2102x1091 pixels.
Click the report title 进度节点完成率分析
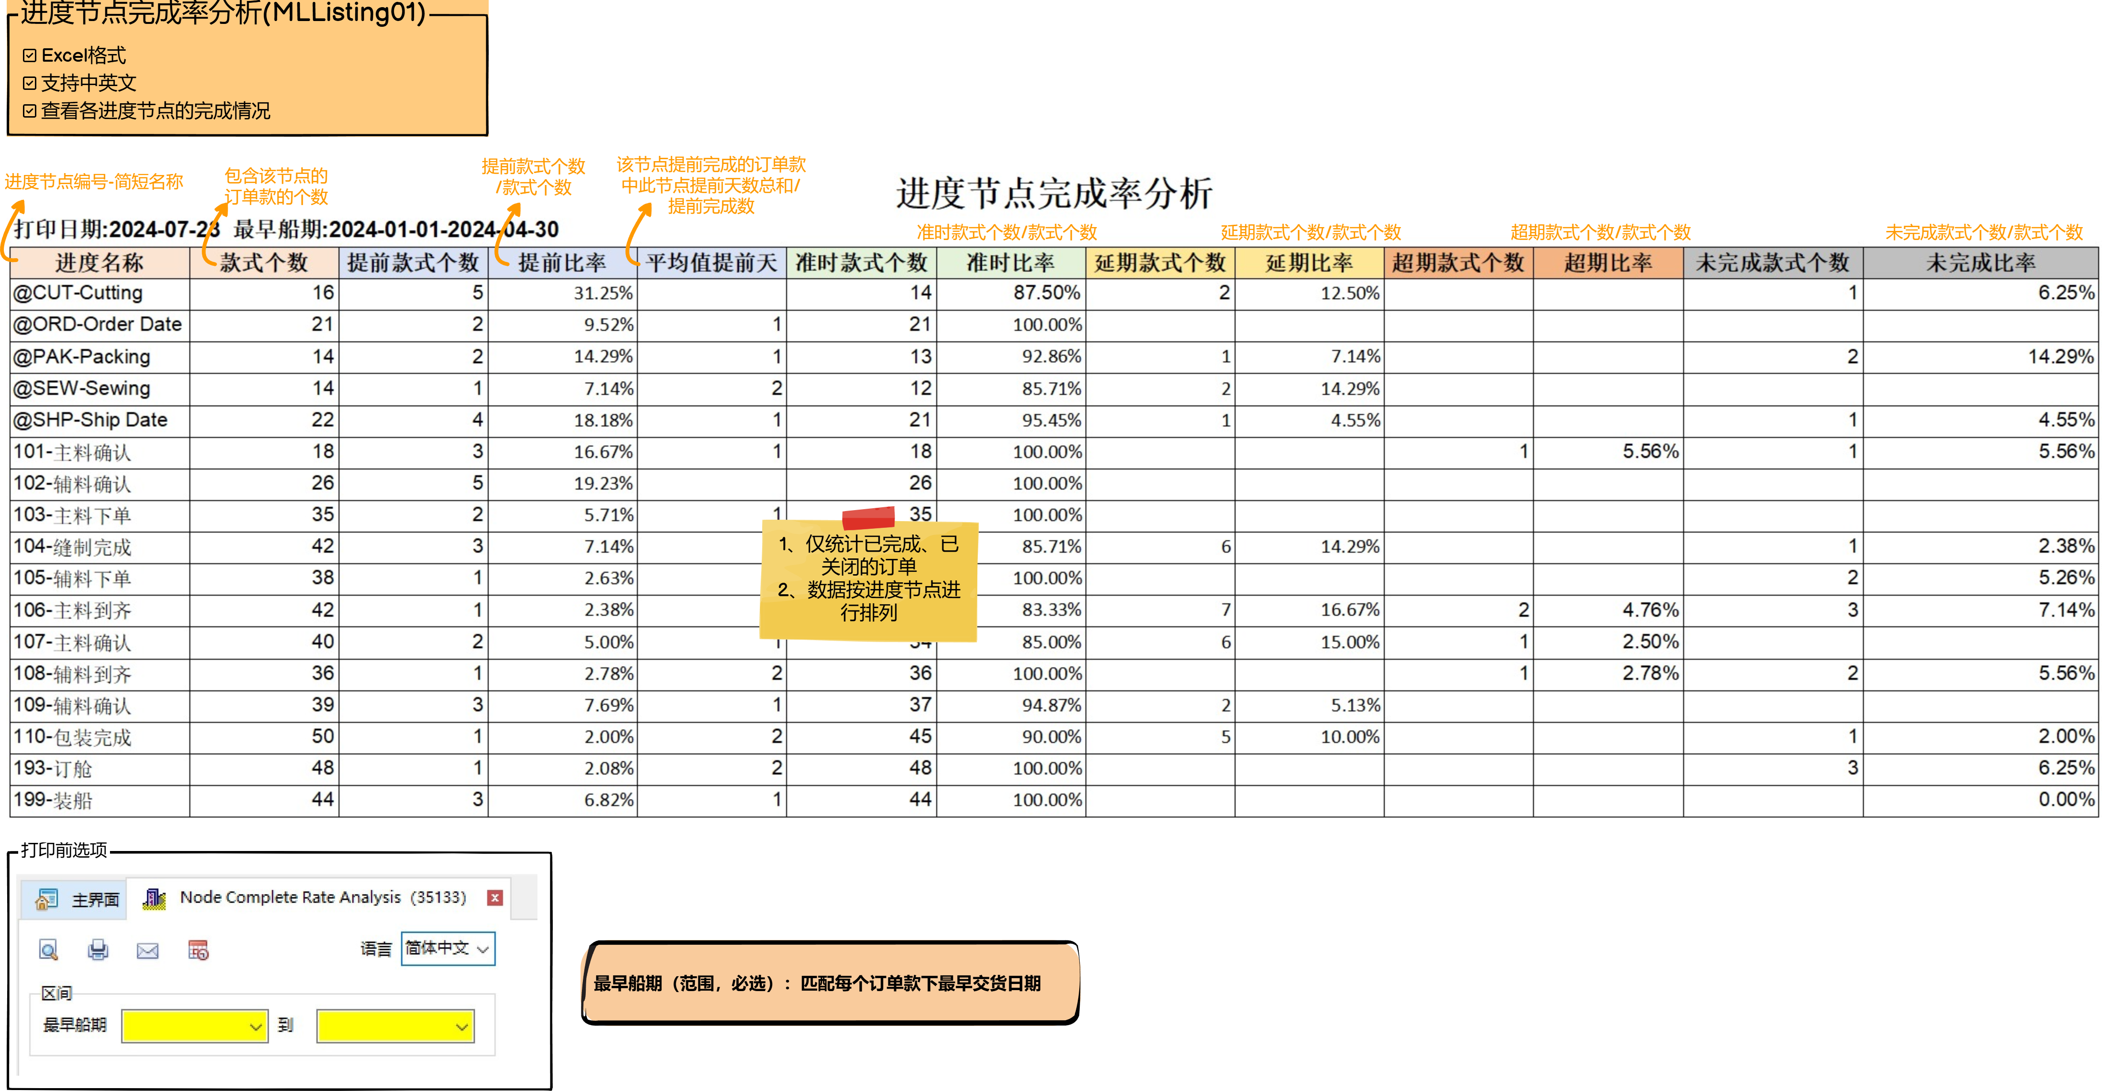pos(1054,194)
